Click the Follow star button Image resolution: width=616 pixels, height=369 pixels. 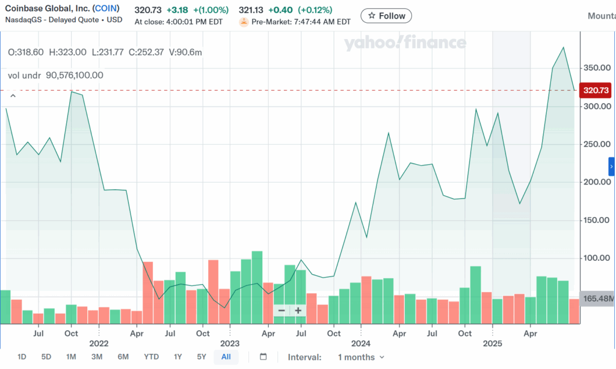tap(386, 16)
